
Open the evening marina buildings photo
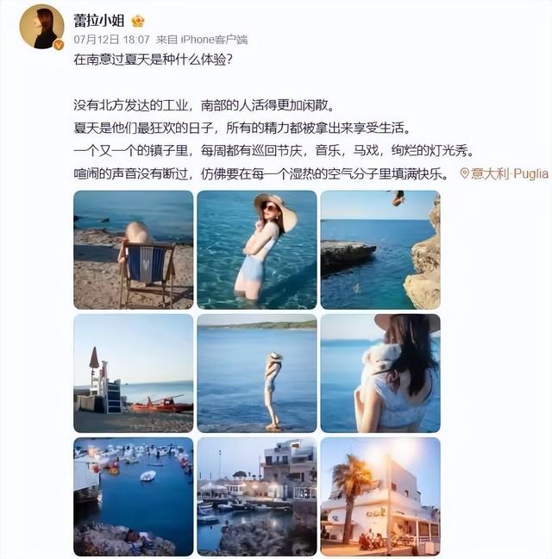pyautogui.click(x=257, y=497)
